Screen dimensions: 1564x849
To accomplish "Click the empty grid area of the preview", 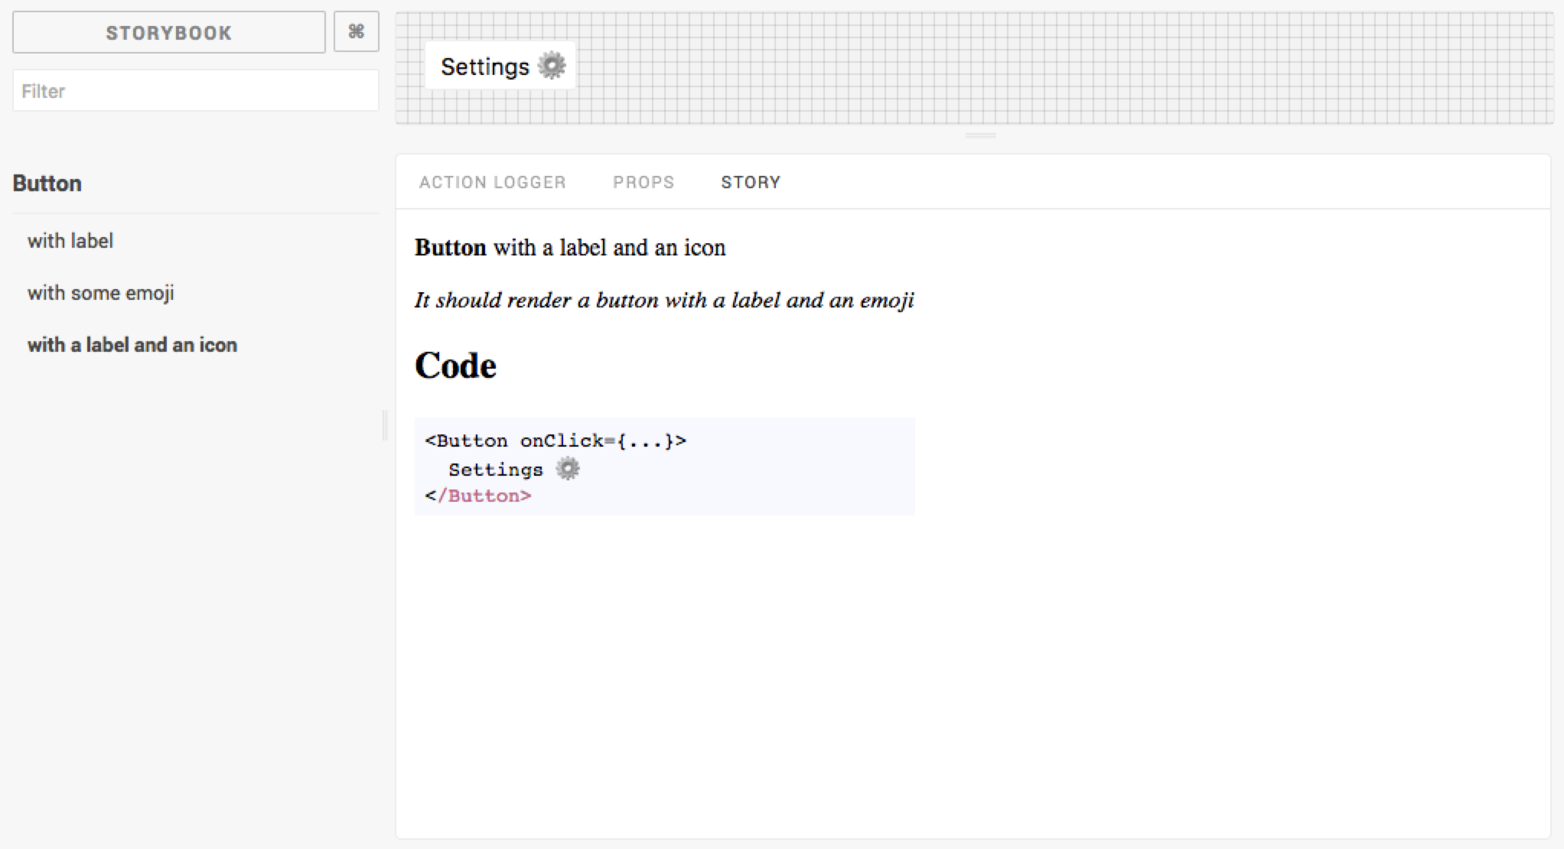I will click(1071, 69).
